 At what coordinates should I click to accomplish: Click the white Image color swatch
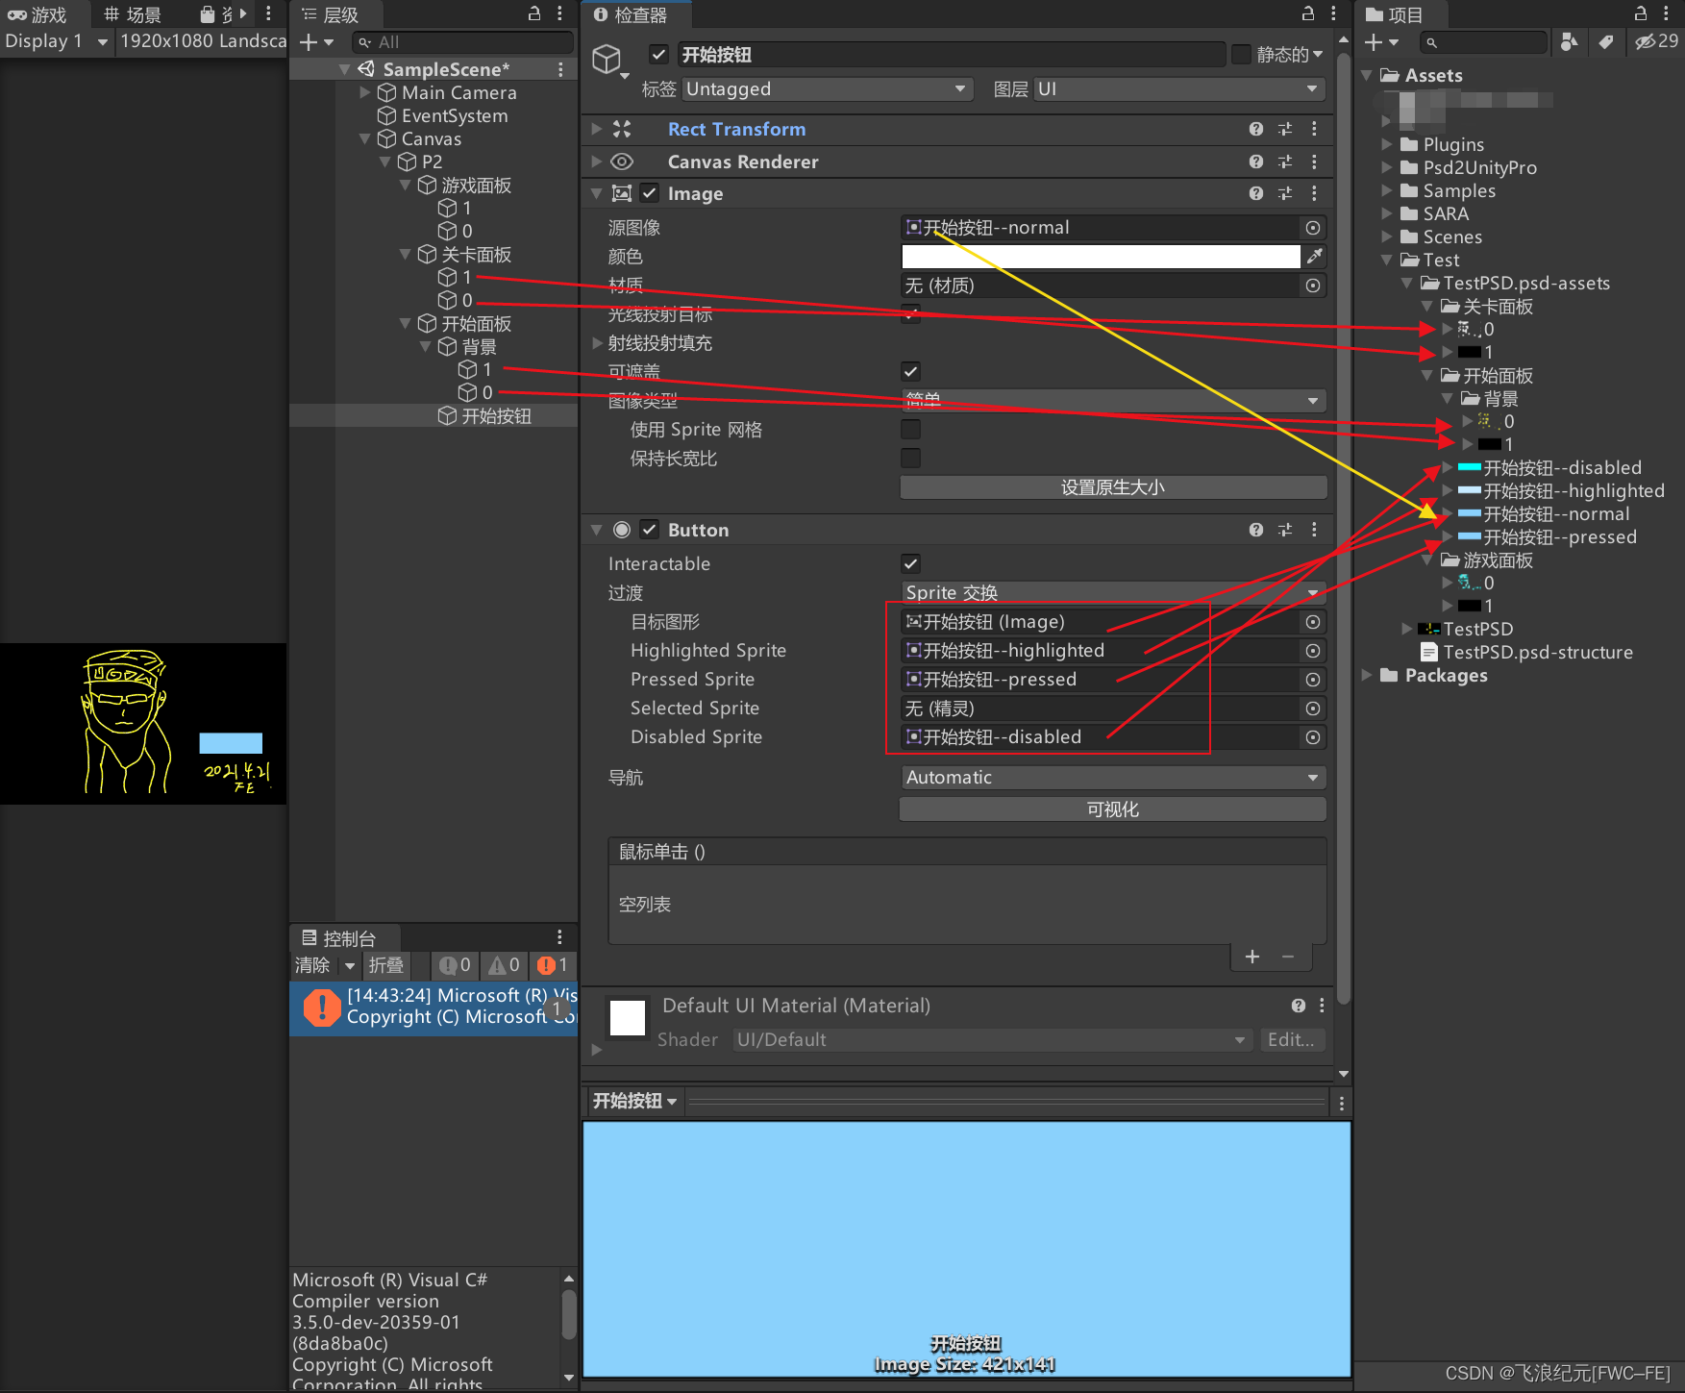1101,257
